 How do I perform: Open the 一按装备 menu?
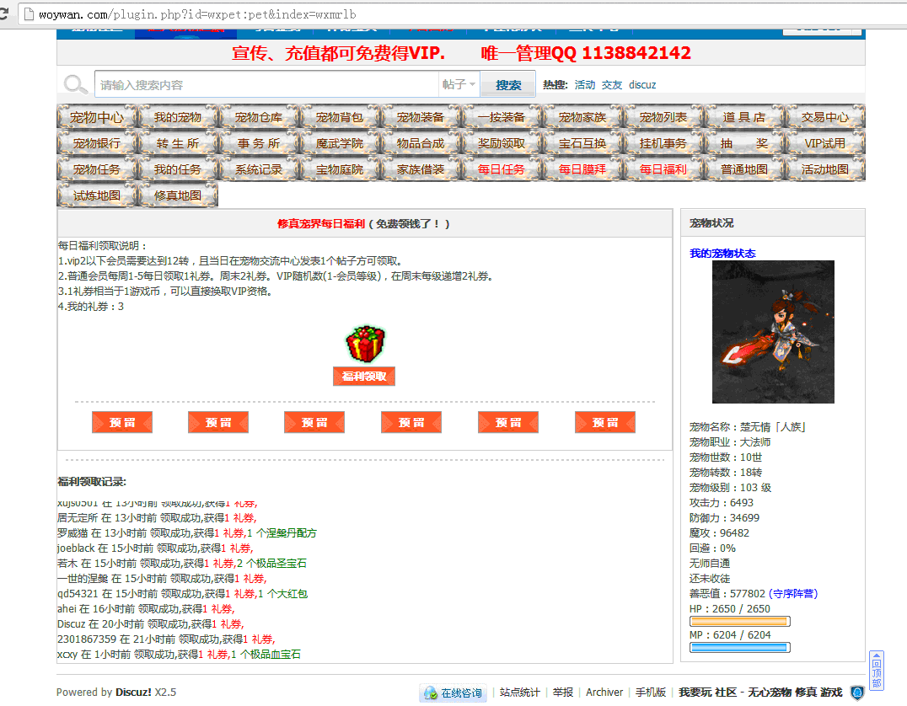[502, 117]
